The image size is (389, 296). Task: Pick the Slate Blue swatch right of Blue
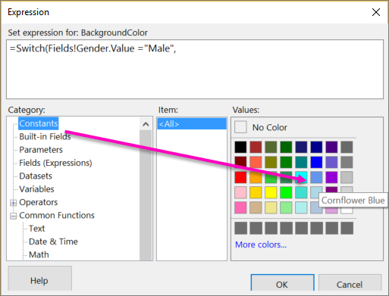331,162
